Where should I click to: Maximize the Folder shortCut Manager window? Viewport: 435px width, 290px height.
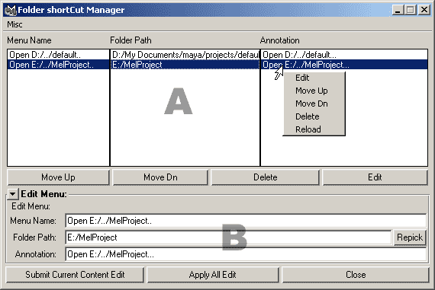(x=411, y=10)
